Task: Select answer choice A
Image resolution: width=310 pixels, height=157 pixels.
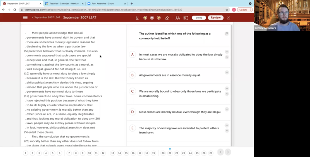Action: [x=133, y=55]
